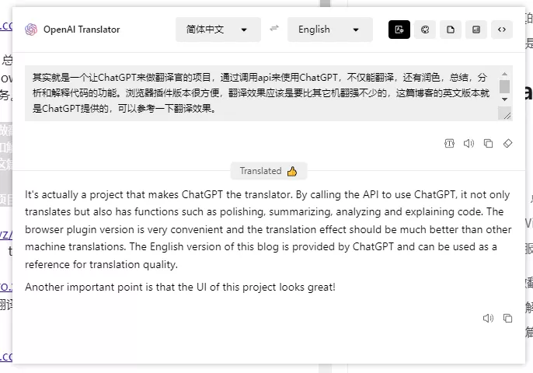Listen to the translated English text
Viewport: 533px width, 373px height.
tap(488, 318)
